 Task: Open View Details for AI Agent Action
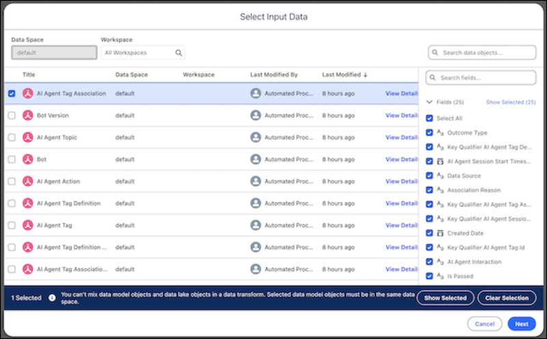401,181
